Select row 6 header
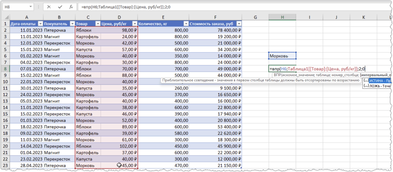 [6, 56]
